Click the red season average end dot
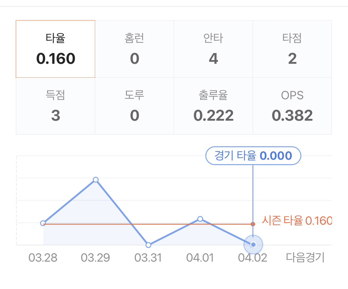Viewport: 348px width, 289px height. [253, 224]
